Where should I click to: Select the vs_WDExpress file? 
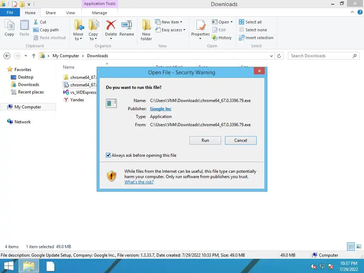80,92
